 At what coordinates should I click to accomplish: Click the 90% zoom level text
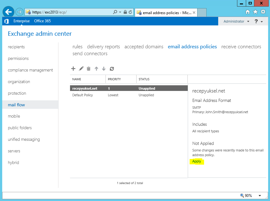(x=248, y=195)
